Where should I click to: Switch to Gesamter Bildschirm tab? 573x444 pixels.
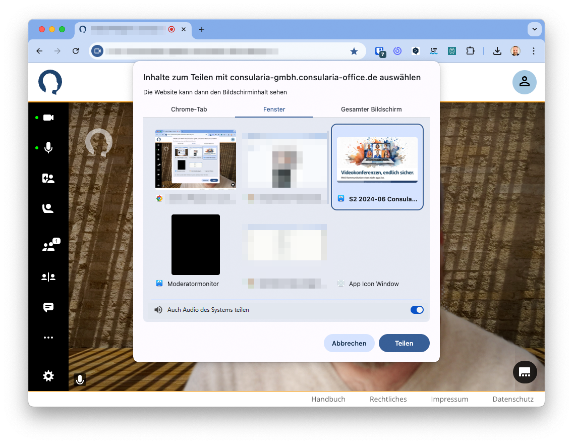371,109
